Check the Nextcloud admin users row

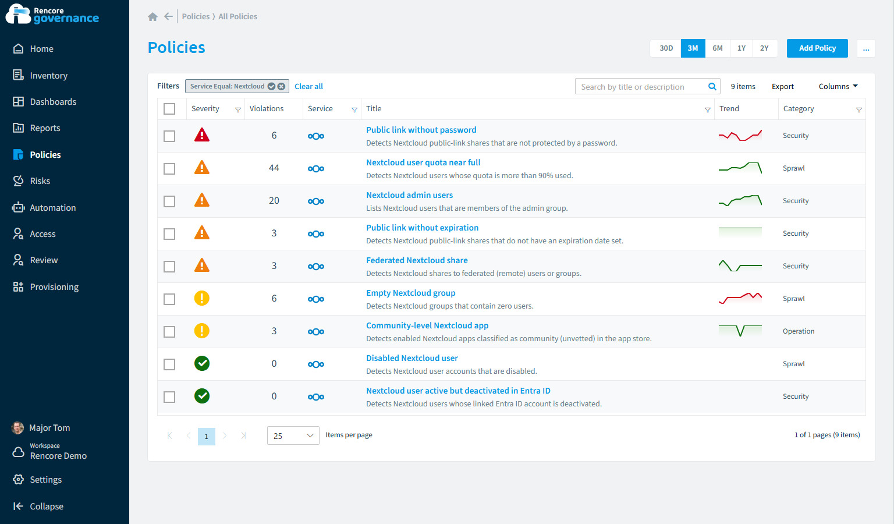coord(169,201)
